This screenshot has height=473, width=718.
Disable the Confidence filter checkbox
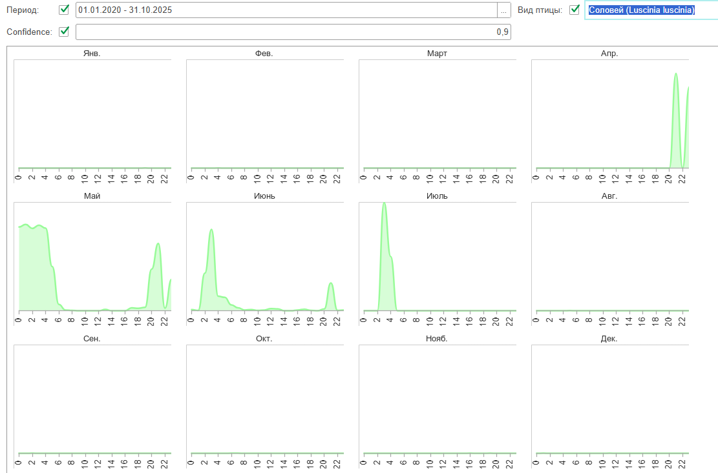(x=64, y=32)
